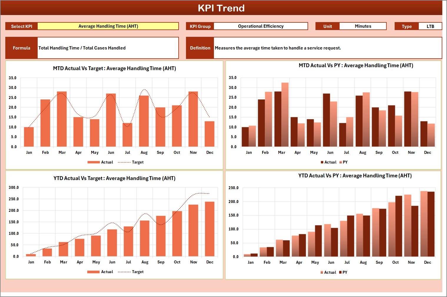Select the MTD Actual Vs PY chart title
The height and width of the screenshot is (297, 447).
(356, 65)
